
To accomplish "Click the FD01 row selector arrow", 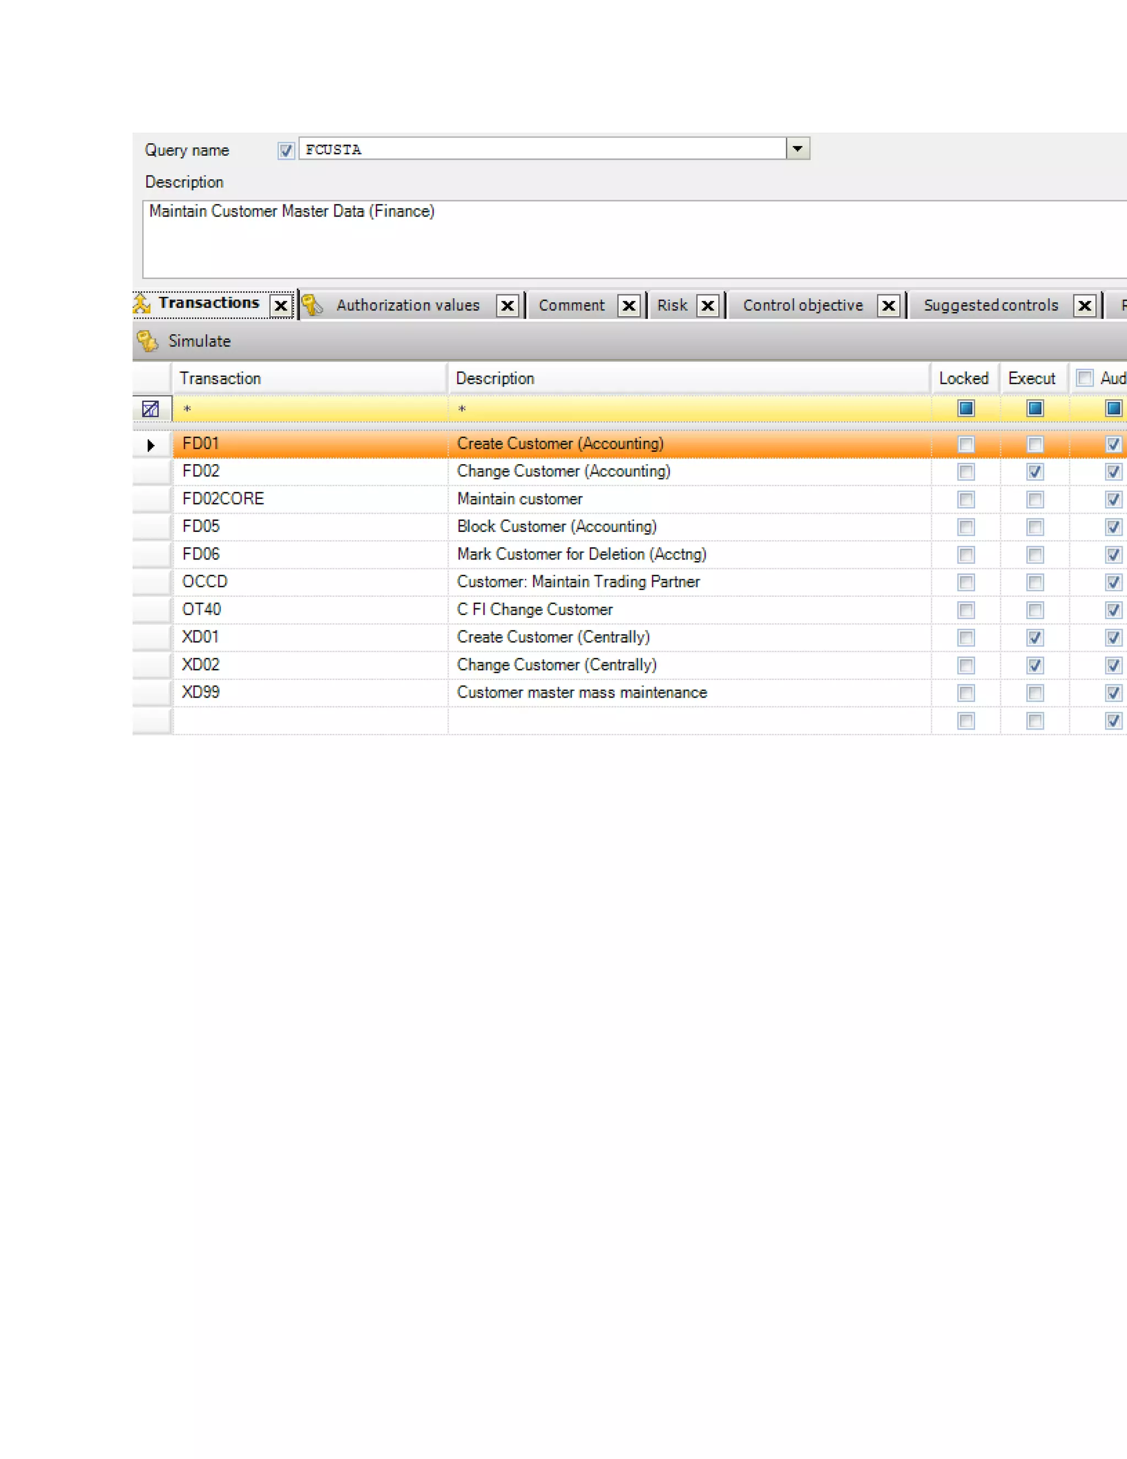I will pyautogui.click(x=151, y=445).
